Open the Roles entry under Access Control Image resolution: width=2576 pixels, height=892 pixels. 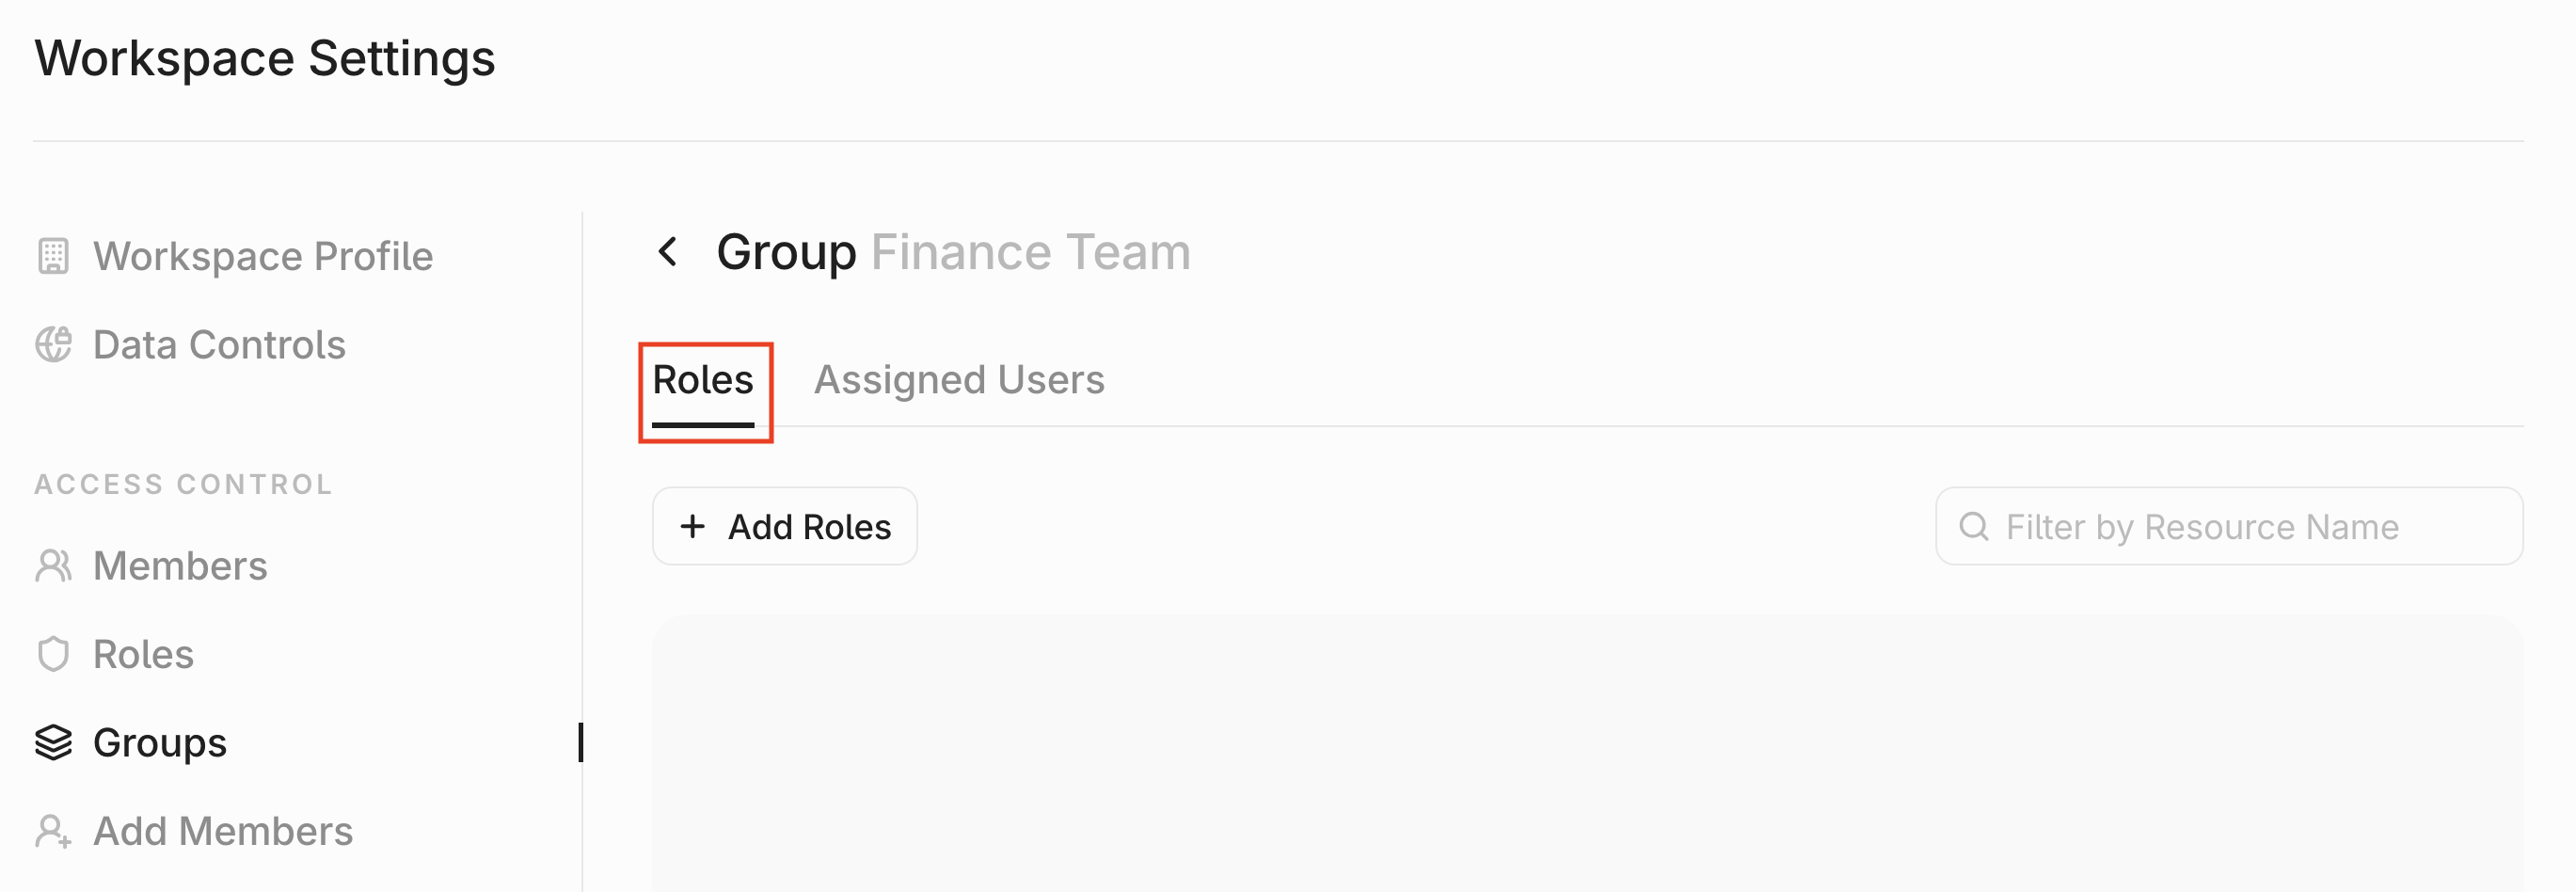143,654
